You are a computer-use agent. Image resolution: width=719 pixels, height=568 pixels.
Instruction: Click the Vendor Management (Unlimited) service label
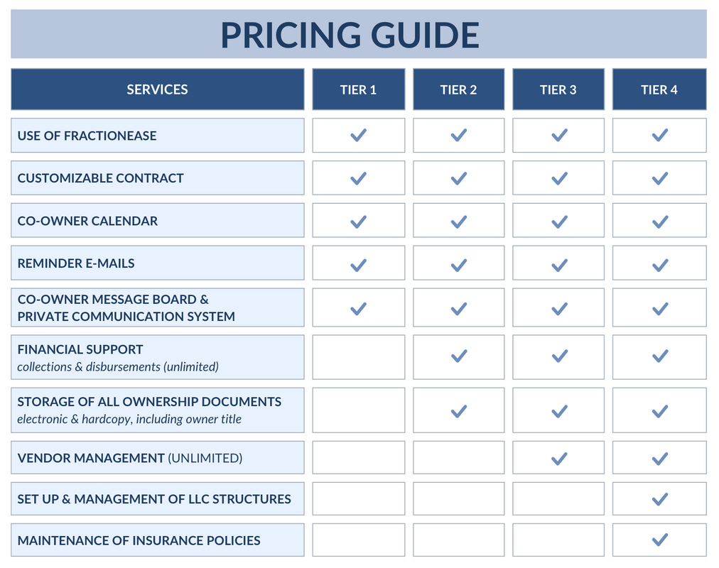pyautogui.click(x=130, y=458)
